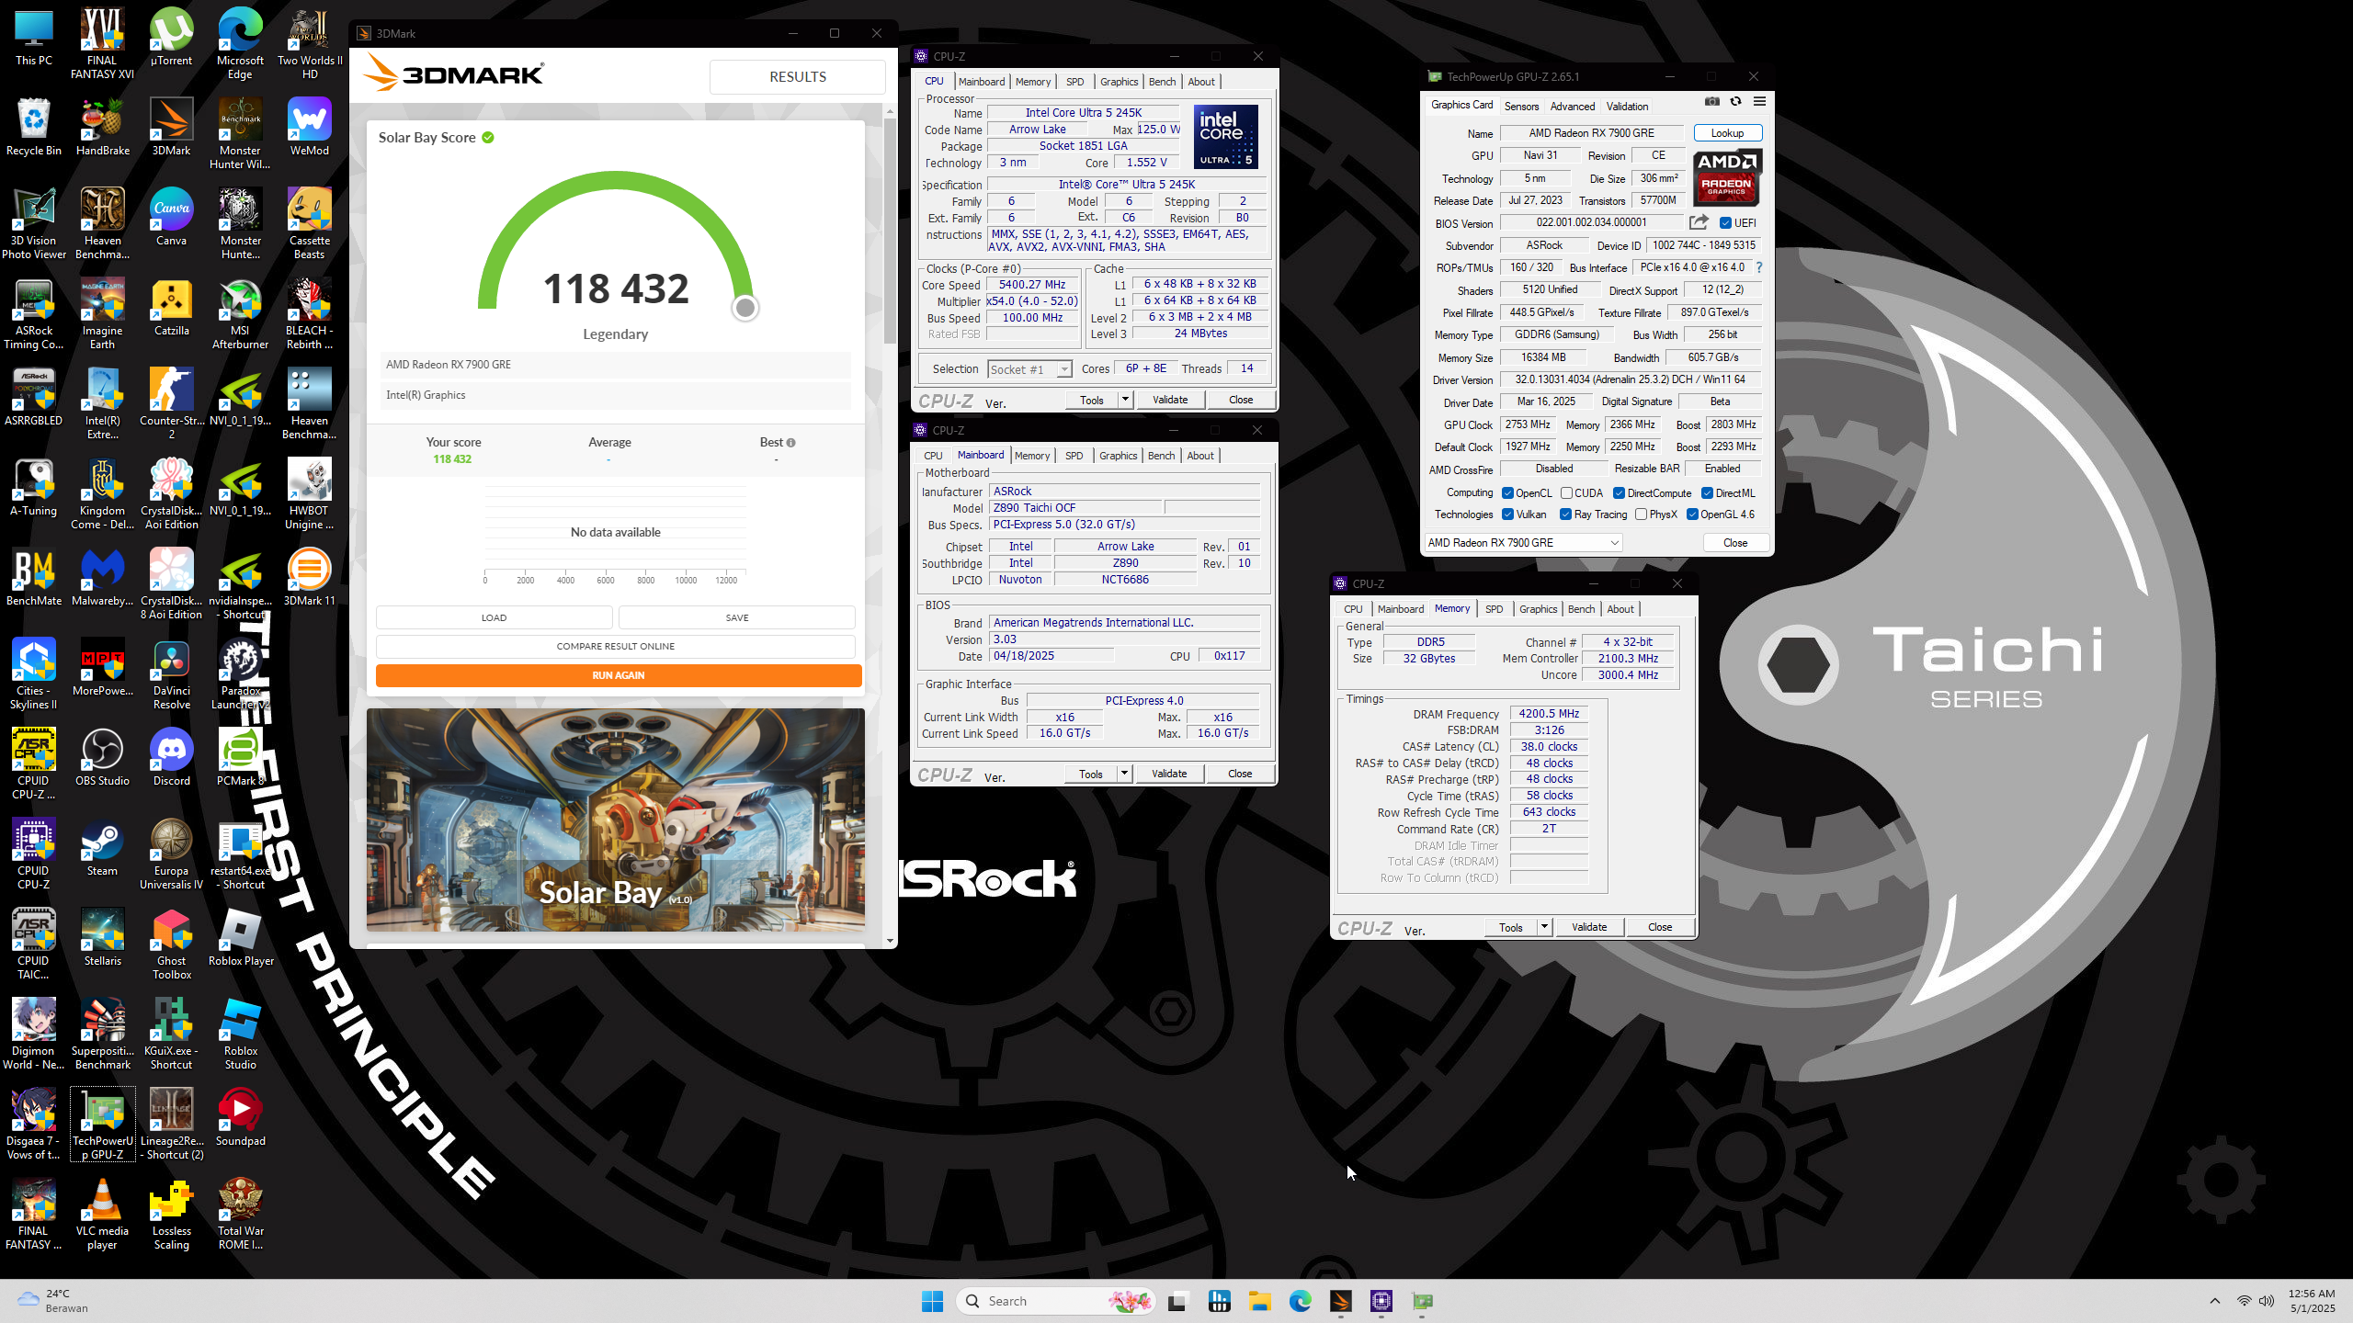Click the SAVE button in 3DMark
The width and height of the screenshot is (2353, 1323).
[737, 617]
